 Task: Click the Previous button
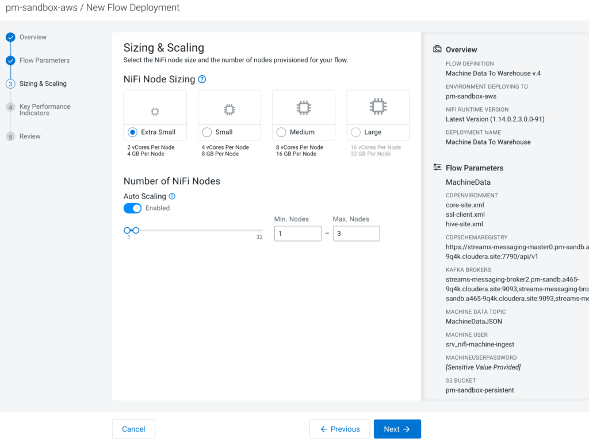tap(339, 429)
